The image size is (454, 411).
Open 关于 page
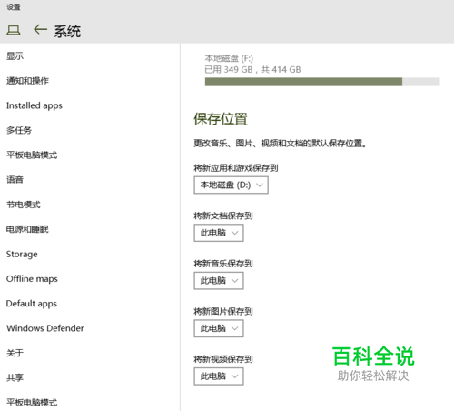point(15,353)
